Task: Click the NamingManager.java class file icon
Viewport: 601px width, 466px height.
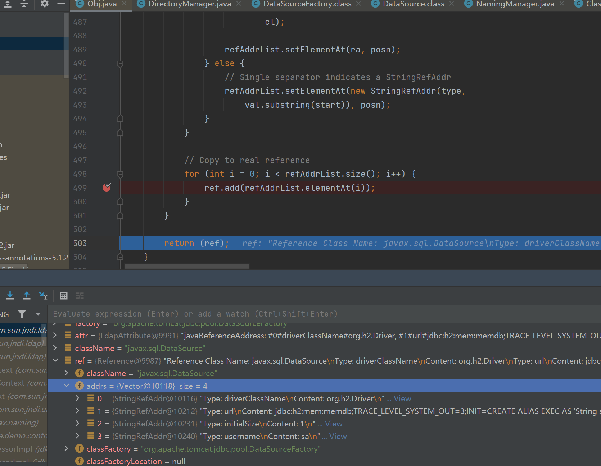Action: click(x=468, y=4)
